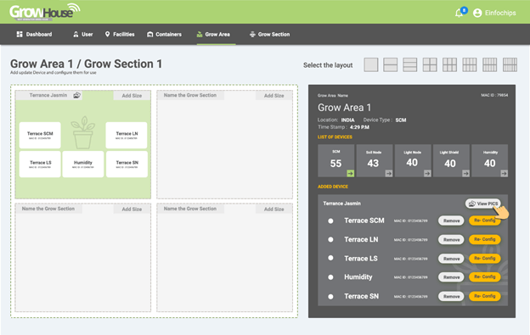
Task: Click the Terrance Jasmin section name field
Action: click(x=48, y=96)
